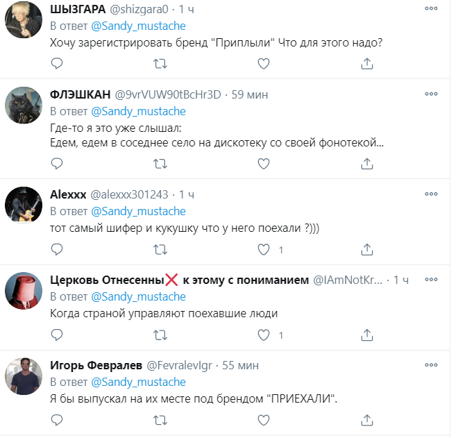Reply to the Церковь Отнесенны tweet
Screen dimensions: 458x438
point(58,335)
